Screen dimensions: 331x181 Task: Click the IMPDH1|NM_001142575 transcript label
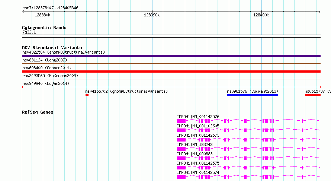[198, 163]
